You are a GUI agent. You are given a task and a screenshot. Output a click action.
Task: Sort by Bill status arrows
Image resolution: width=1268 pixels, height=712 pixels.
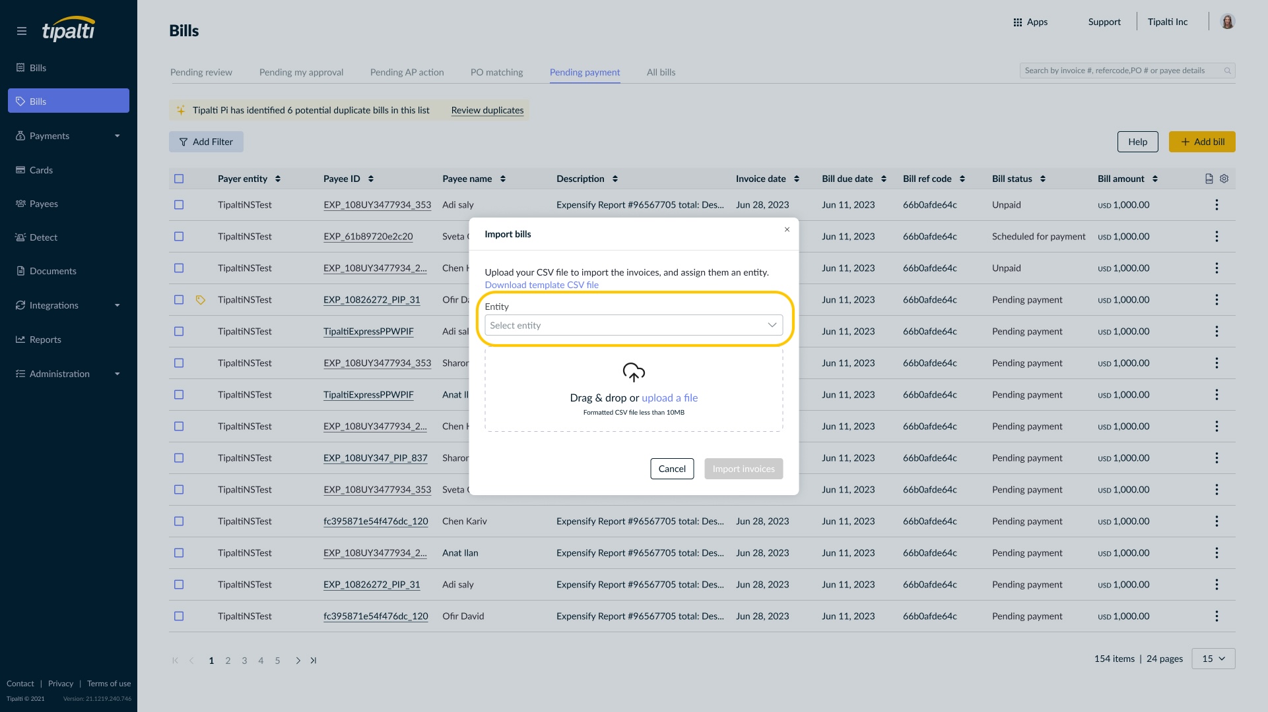click(x=1043, y=179)
